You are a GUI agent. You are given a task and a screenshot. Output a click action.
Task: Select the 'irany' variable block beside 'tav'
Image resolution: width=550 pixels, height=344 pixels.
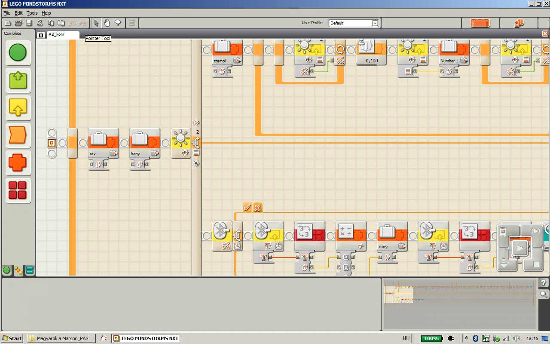(x=145, y=144)
